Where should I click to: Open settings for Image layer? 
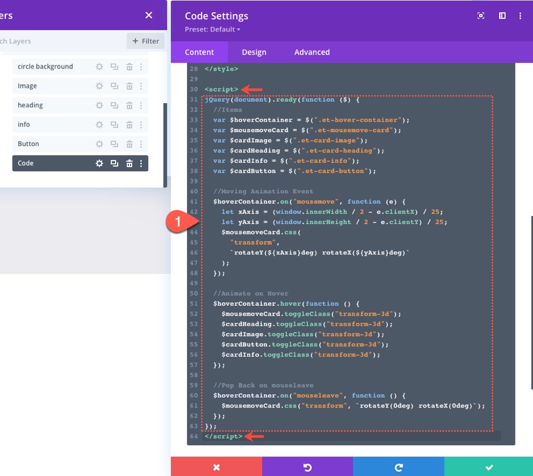(x=99, y=86)
